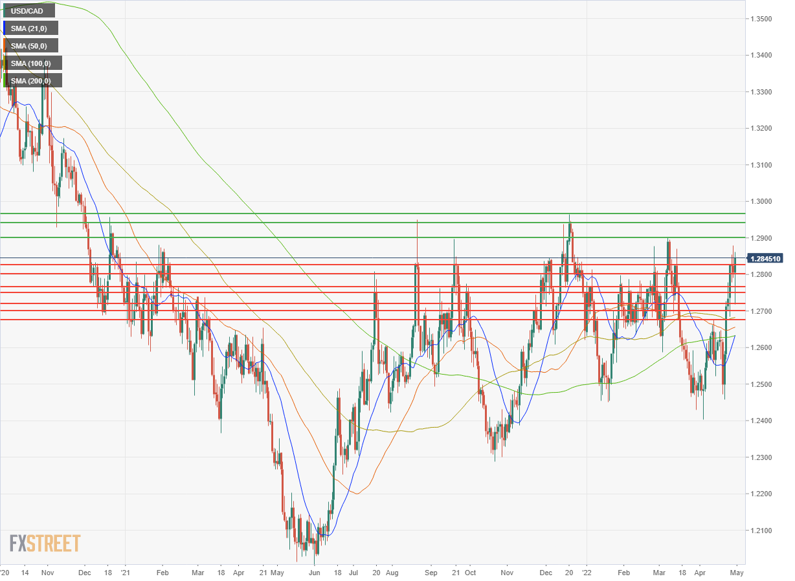Image resolution: width=795 pixels, height=581 pixels.
Task: Click the Dec label before '22 marker
Action: pos(546,573)
